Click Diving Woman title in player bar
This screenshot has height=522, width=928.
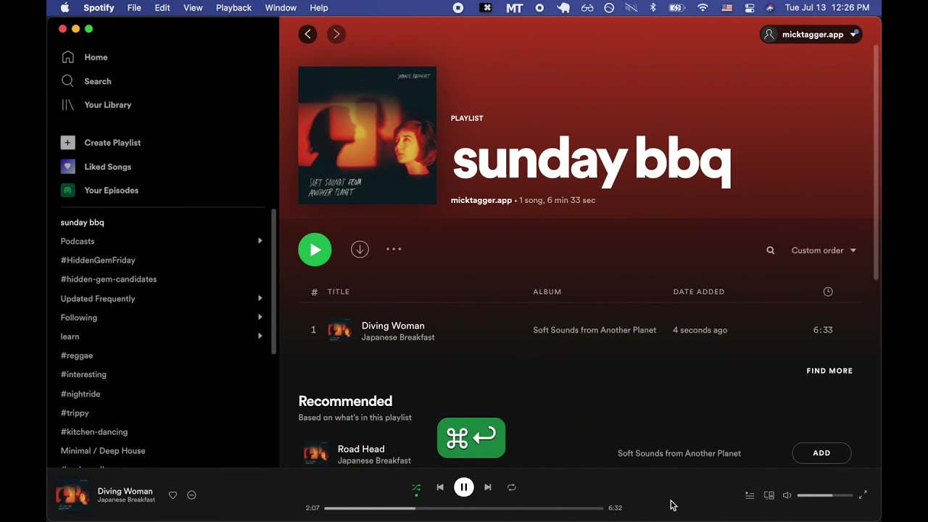125,491
